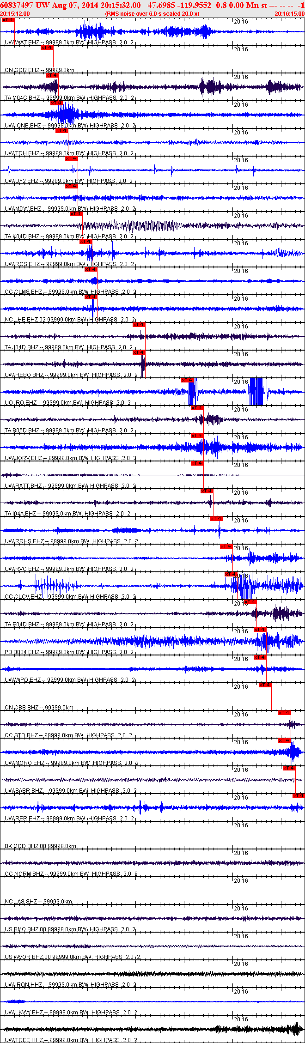Click the pick marker on the CC.CLCV trace
305x1043 pixels.
pyautogui.click(x=231, y=574)
